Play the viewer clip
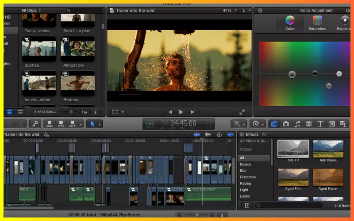354x221 pixels. (181, 112)
